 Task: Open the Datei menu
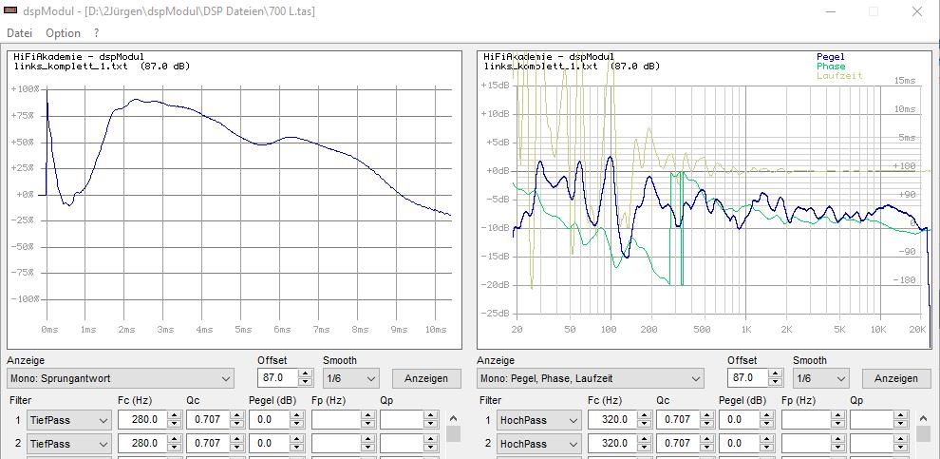[x=20, y=33]
